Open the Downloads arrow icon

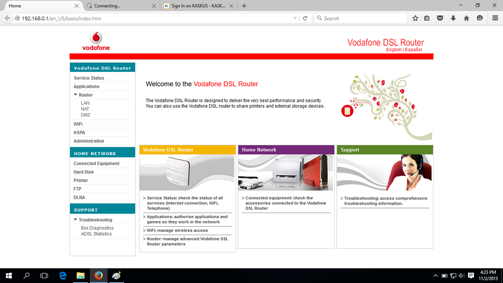pyautogui.click(x=453, y=18)
